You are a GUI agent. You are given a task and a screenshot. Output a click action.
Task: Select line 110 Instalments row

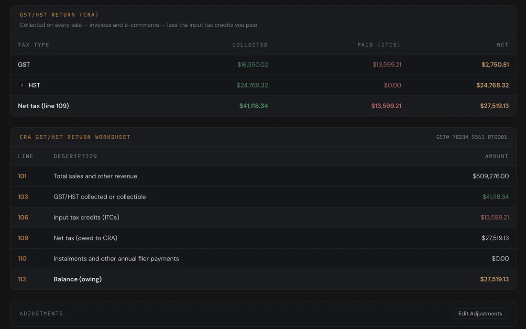[263, 259]
